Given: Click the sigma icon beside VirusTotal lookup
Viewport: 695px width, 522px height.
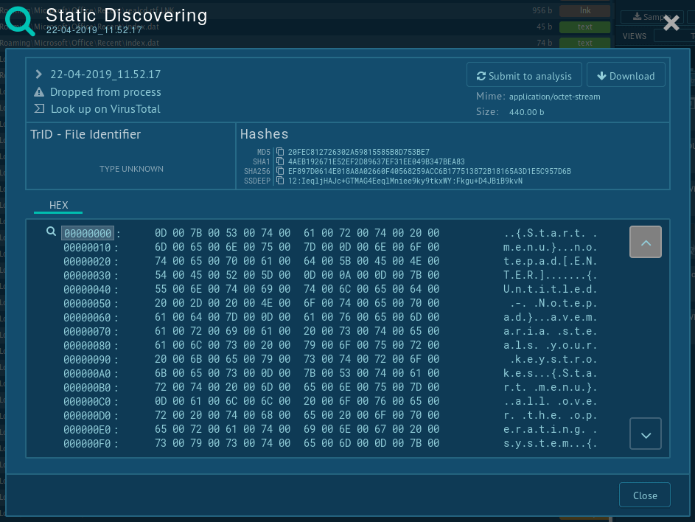Looking at the screenshot, I should [x=40, y=109].
